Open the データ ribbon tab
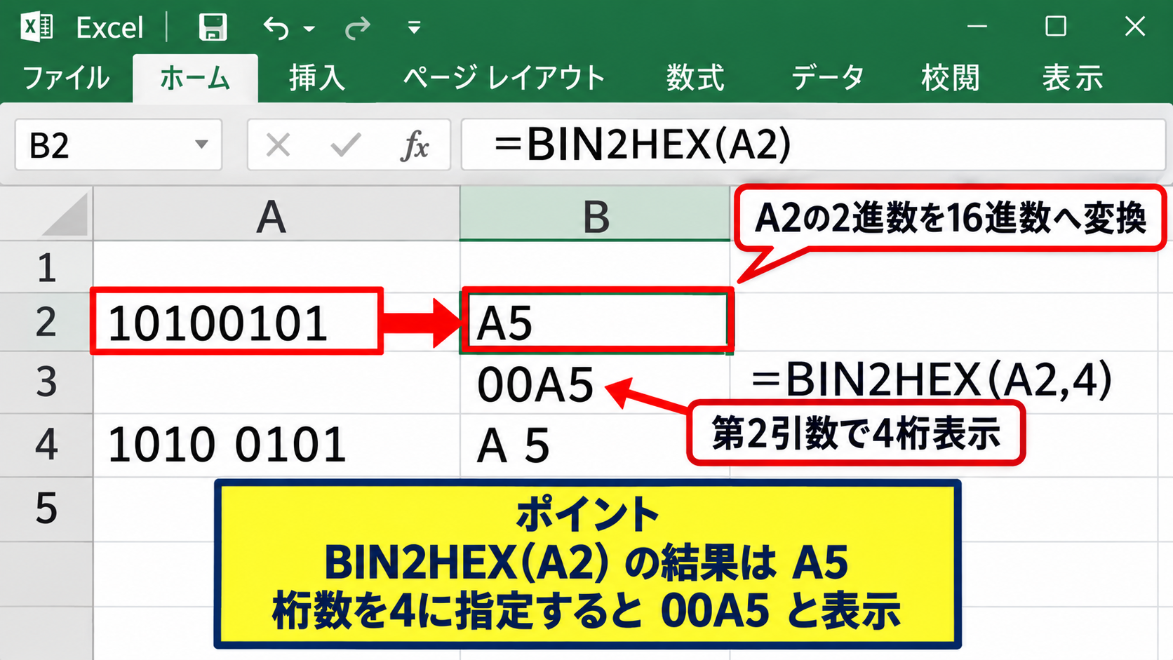 [827, 78]
